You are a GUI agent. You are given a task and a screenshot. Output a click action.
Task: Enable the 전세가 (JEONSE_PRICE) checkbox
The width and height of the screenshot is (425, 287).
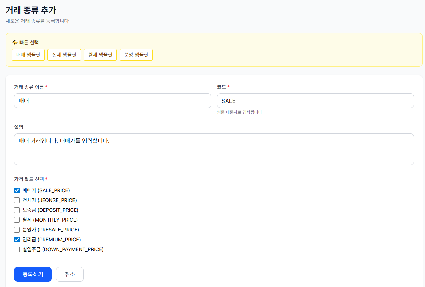[x=17, y=200]
